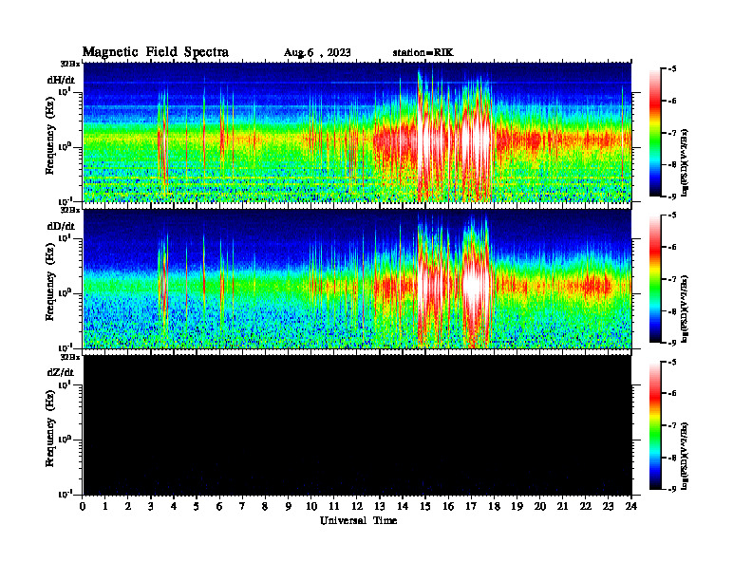
Task: Click hour "3" on the Universal Time axis
Action: (151, 507)
